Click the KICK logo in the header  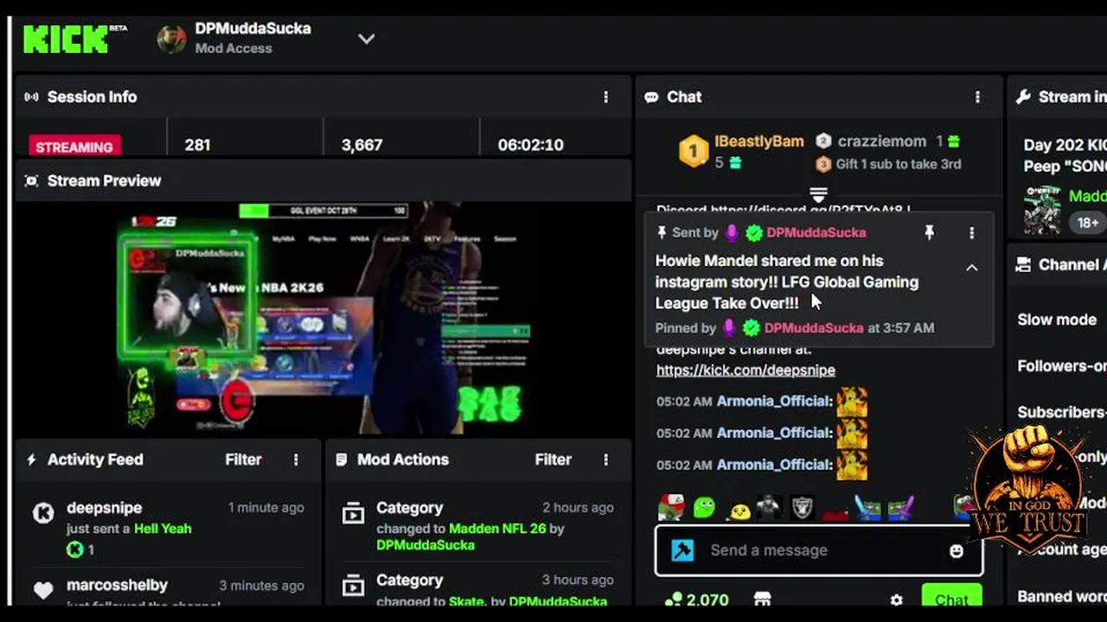click(x=66, y=39)
